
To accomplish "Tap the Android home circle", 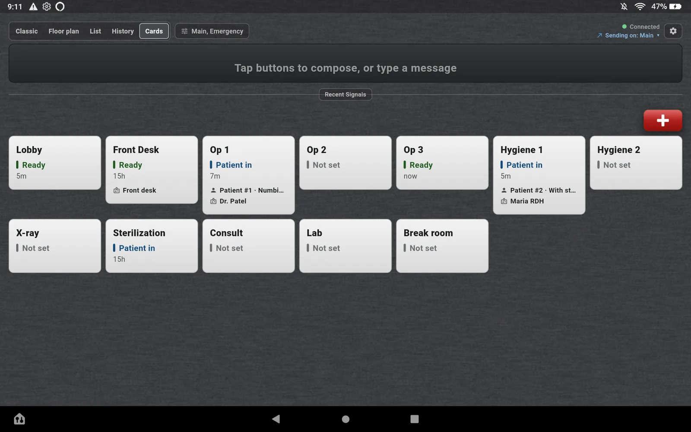I will pyautogui.click(x=345, y=419).
